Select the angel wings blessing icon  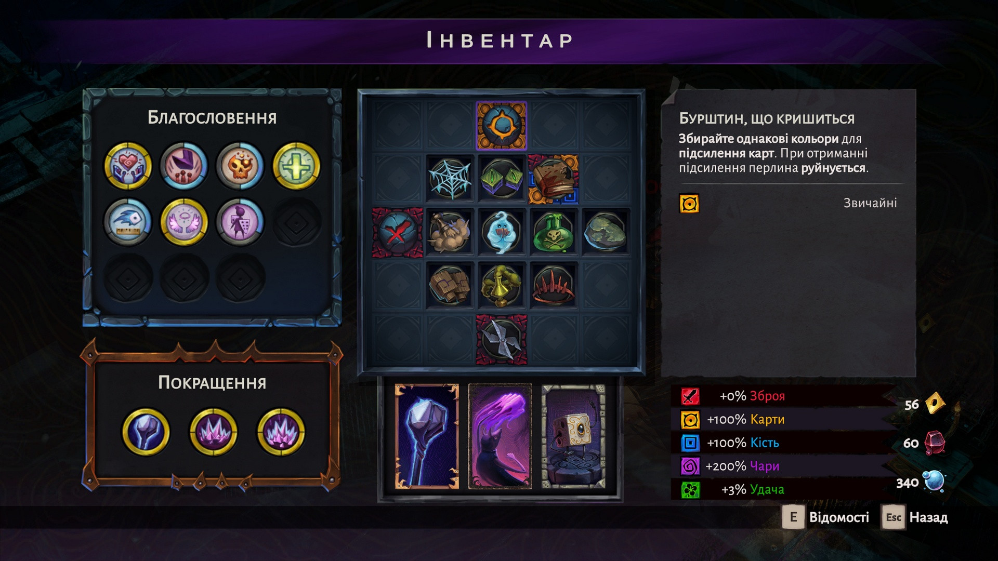click(184, 222)
